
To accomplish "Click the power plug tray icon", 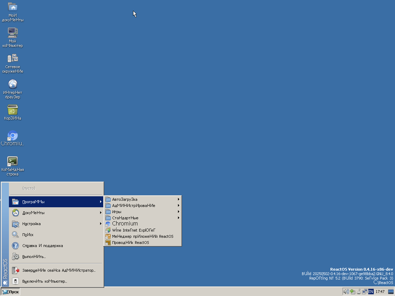I will click(359, 292).
